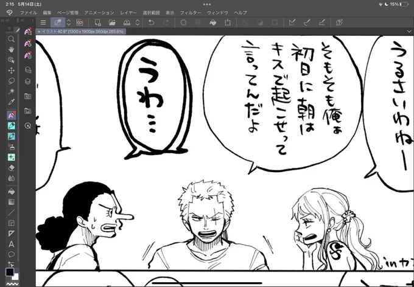Select the Figure line tool

point(12,212)
